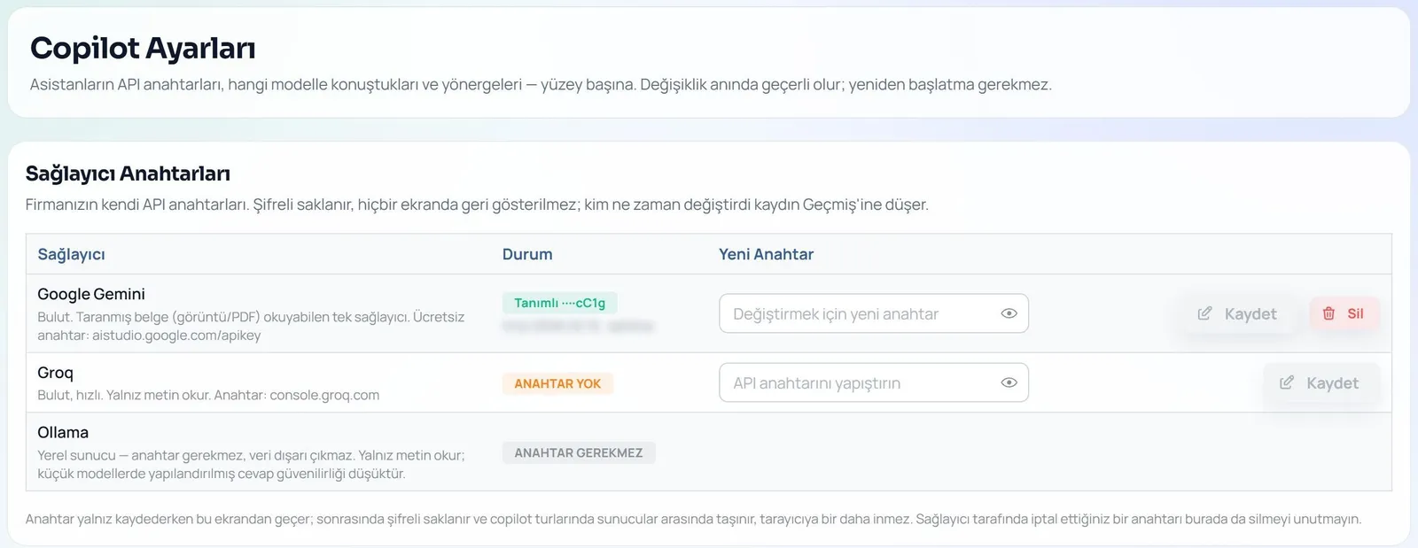Click the 'Ollama' provider name
Screen dimensions: 1418x548
63,432
